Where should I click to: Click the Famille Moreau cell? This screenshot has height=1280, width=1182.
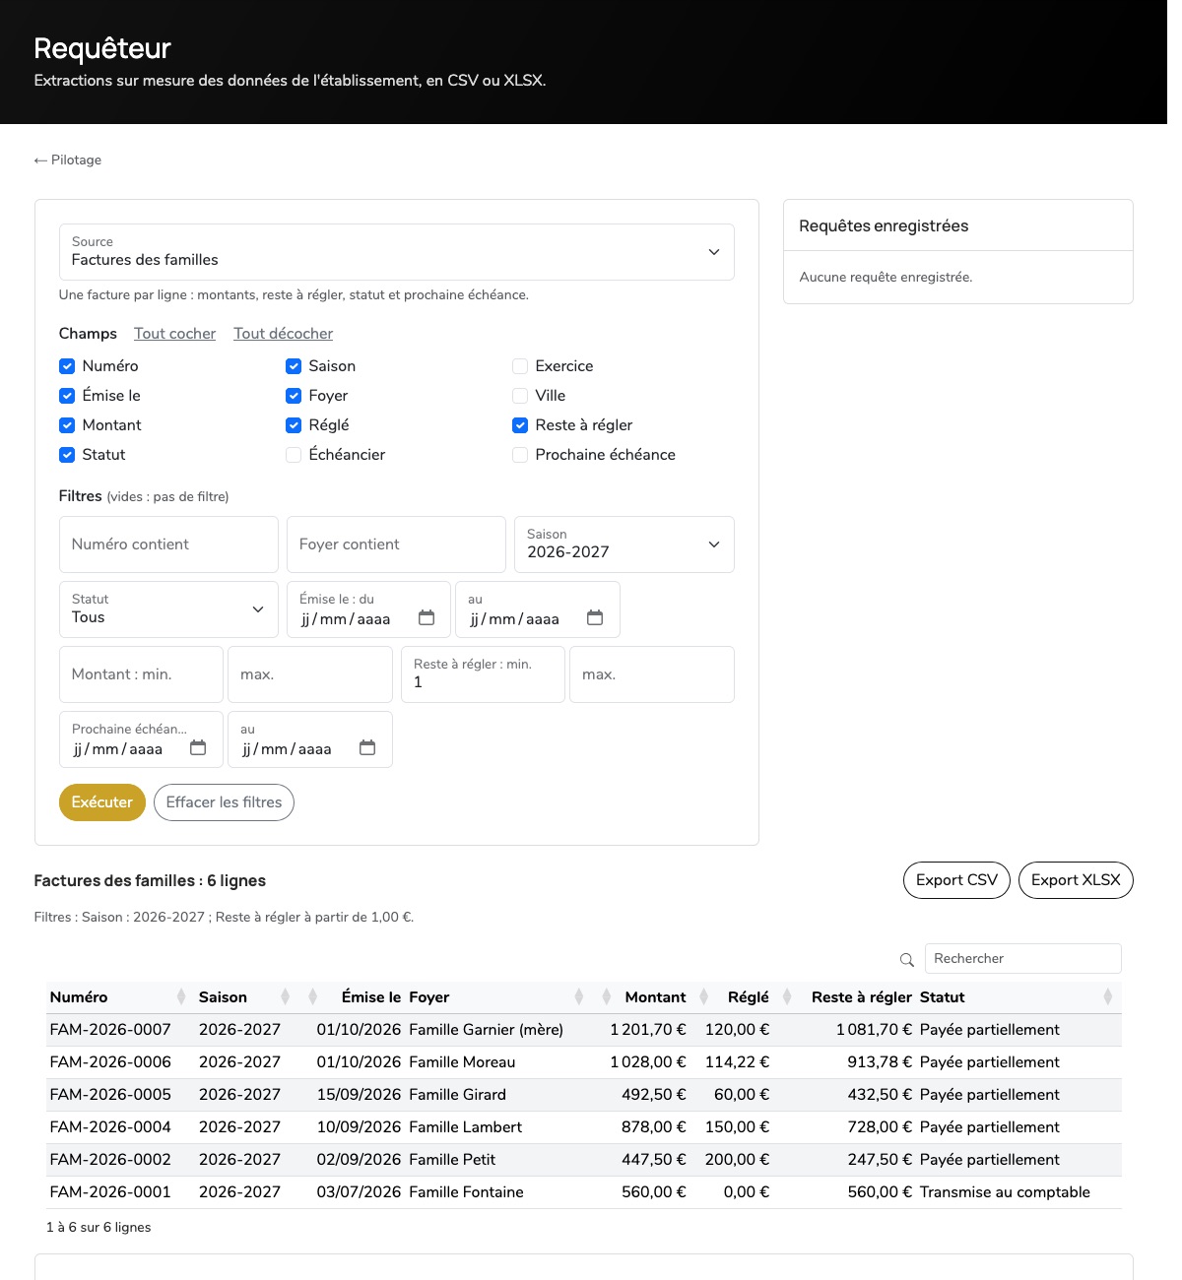[462, 1062]
